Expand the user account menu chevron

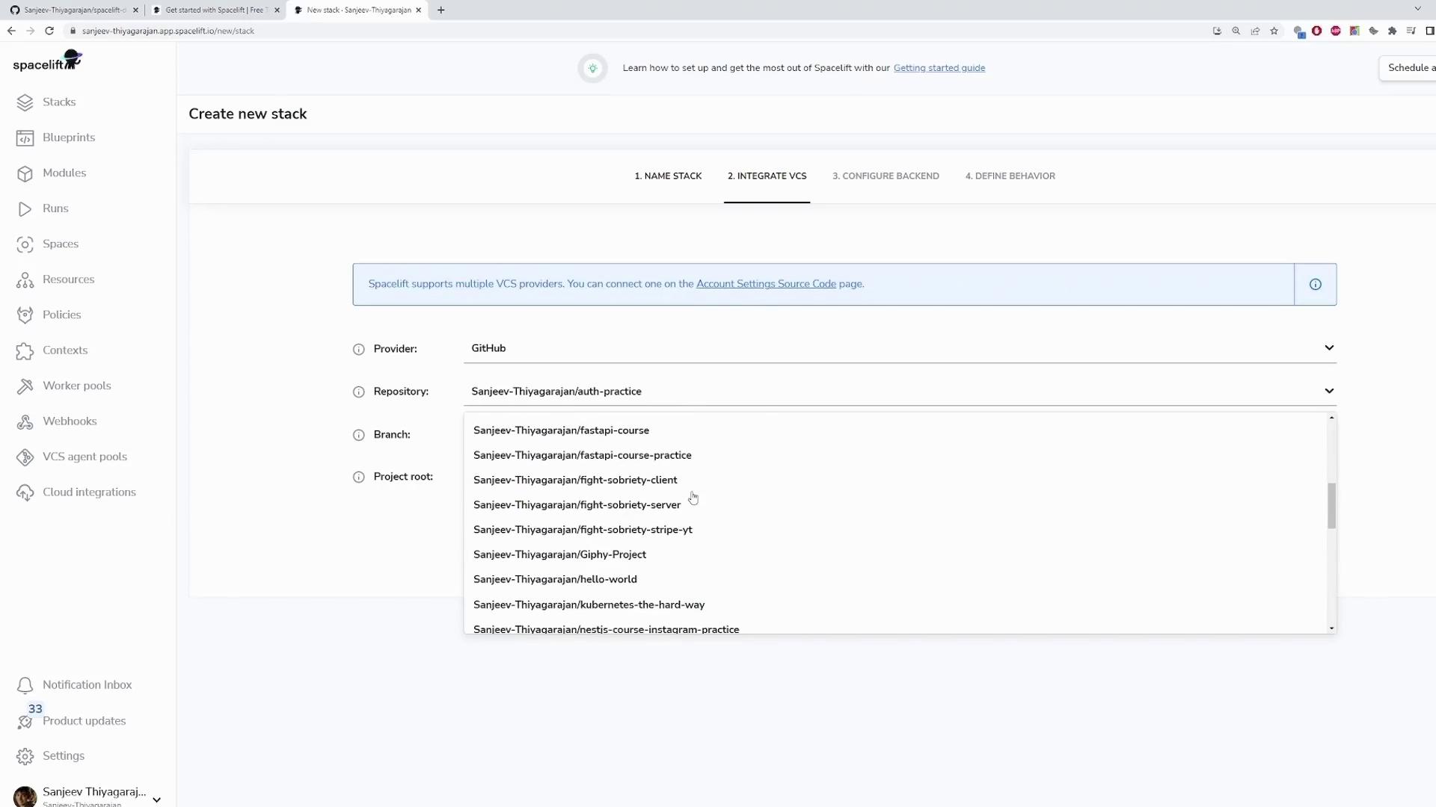[x=156, y=799]
